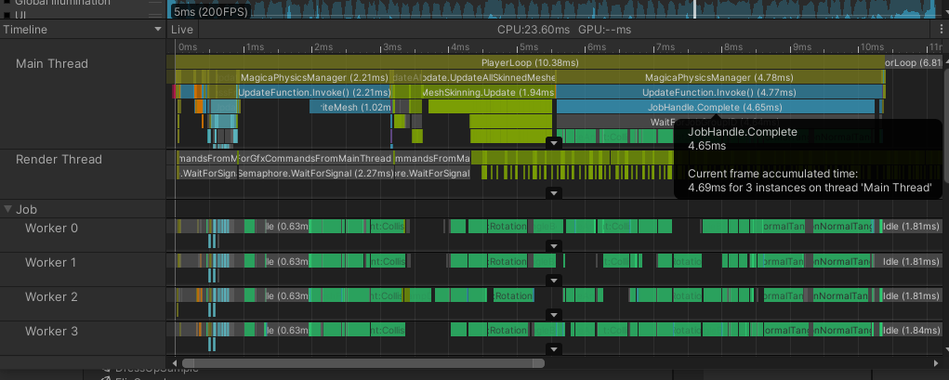
Task: Click scrollbar right arrow
Action: point(936,363)
